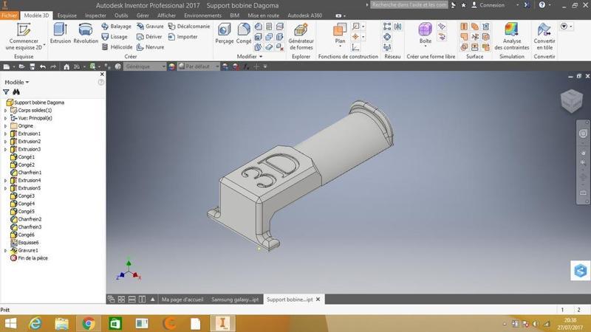This screenshot has height=332, width=591.
Task: Open the Fichier menu
Action: (x=9, y=15)
